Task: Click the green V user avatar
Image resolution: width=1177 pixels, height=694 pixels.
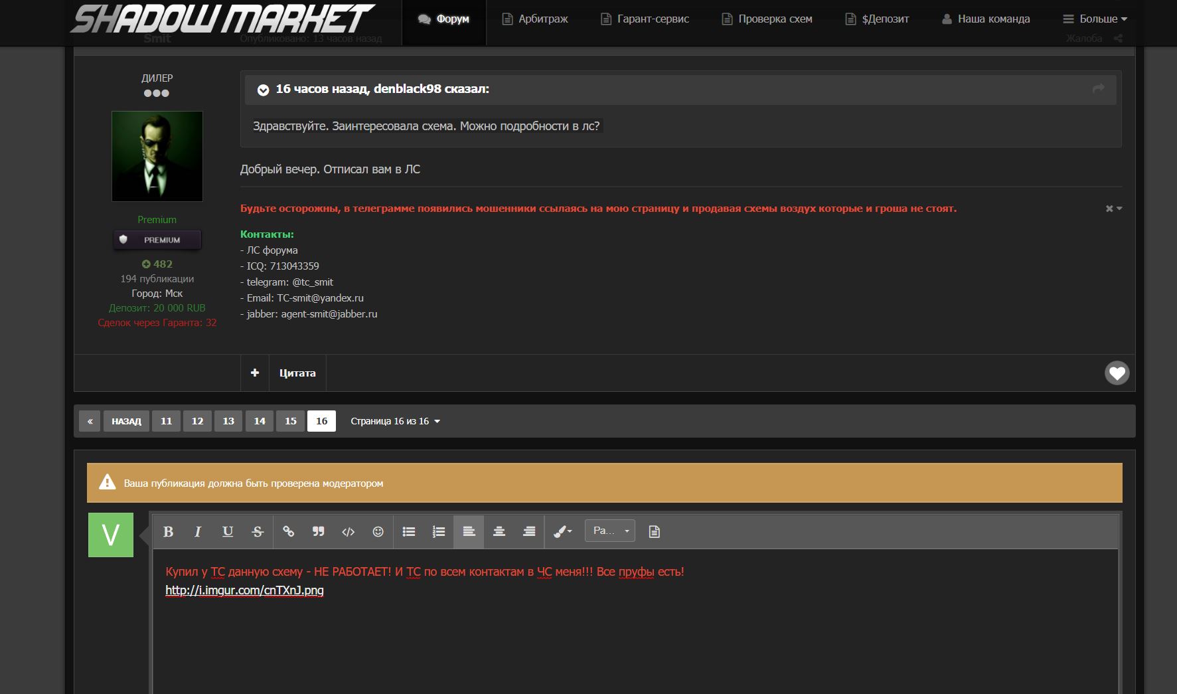Action: 111,535
